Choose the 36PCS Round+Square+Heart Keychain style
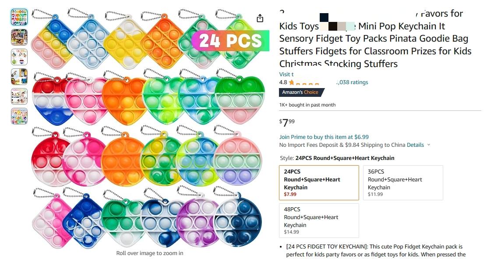This screenshot has width=487, height=259. pyautogui.click(x=403, y=182)
